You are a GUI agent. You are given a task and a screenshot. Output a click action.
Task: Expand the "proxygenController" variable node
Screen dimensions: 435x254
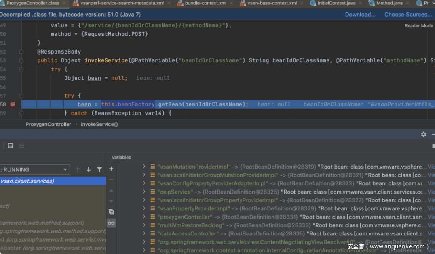[x=144, y=217]
